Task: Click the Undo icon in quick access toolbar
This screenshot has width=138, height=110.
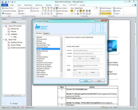Action: pyautogui.click(x=8, y=2)
